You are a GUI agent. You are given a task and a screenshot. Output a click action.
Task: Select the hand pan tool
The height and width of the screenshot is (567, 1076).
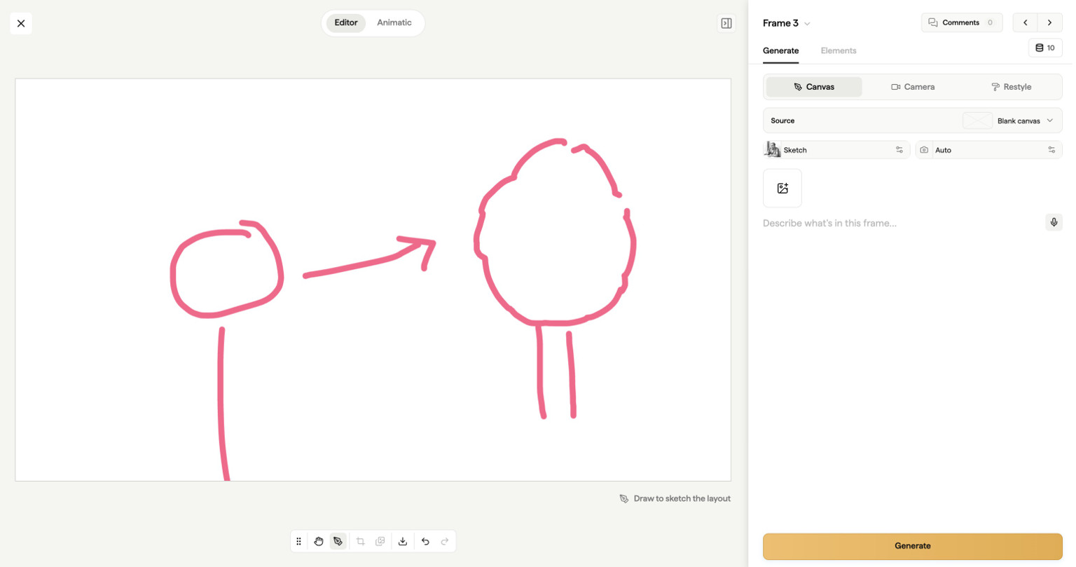click(319, 541)
